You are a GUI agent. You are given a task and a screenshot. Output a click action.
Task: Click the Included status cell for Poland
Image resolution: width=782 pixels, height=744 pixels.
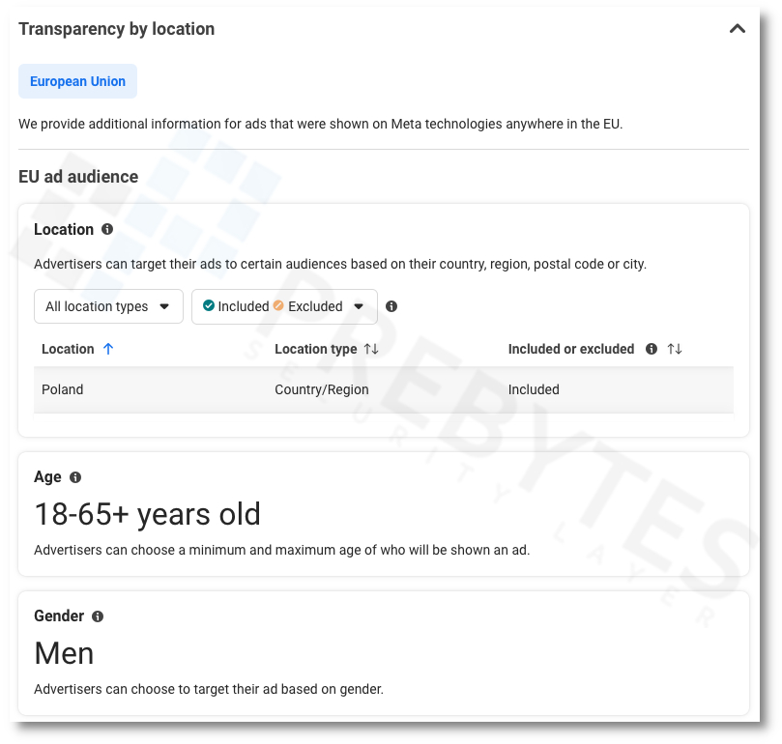pos(534,389)
